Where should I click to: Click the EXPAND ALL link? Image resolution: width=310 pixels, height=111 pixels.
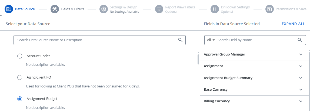tap(293, 24)
